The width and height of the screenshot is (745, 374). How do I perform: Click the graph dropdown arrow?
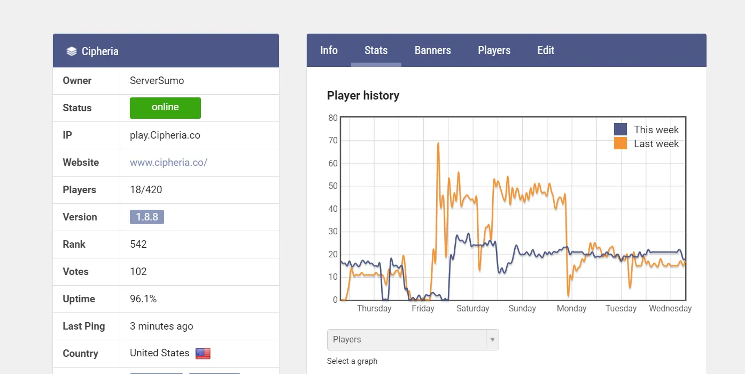tap(492, 340)
